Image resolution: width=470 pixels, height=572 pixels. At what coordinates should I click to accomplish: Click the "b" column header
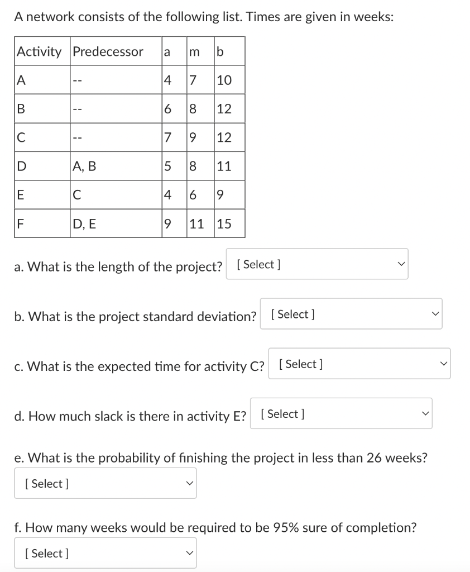coord(220,52)
